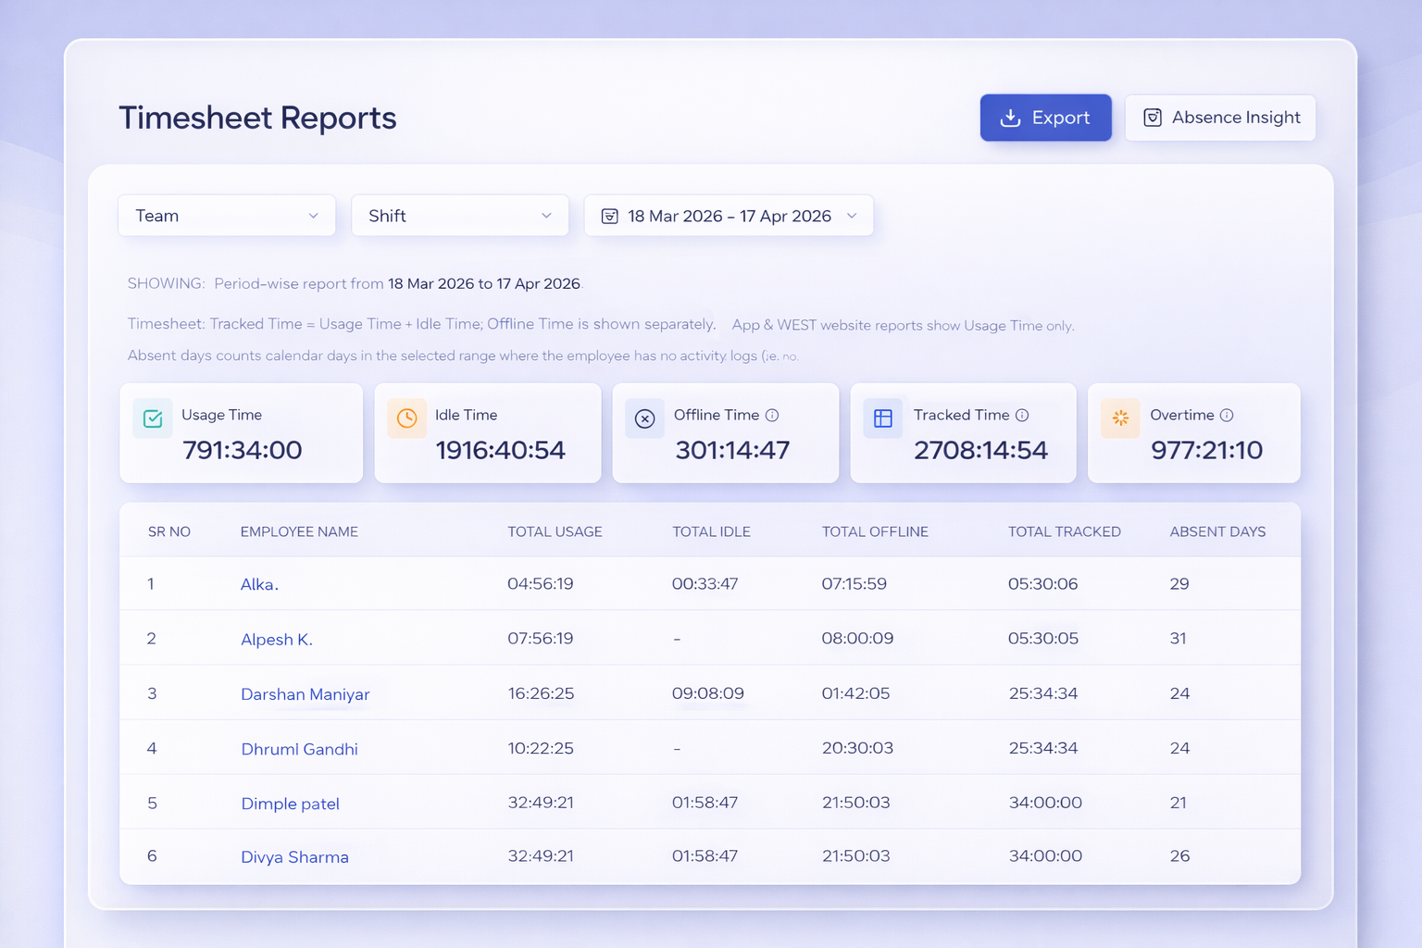Click Alpesh K.'s absent days 31
This screenshot has width=1422, height=948.
tap(1178, 638)
